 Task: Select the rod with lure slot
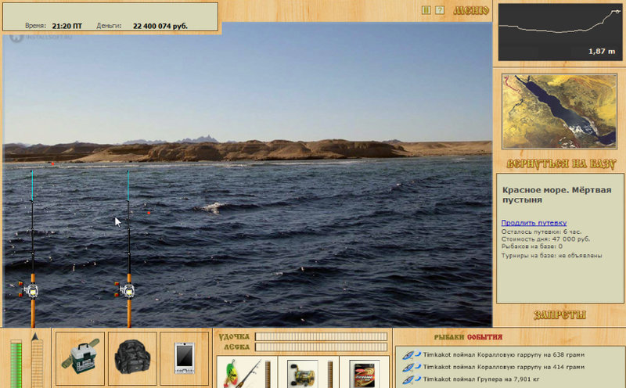coord(242,373)
